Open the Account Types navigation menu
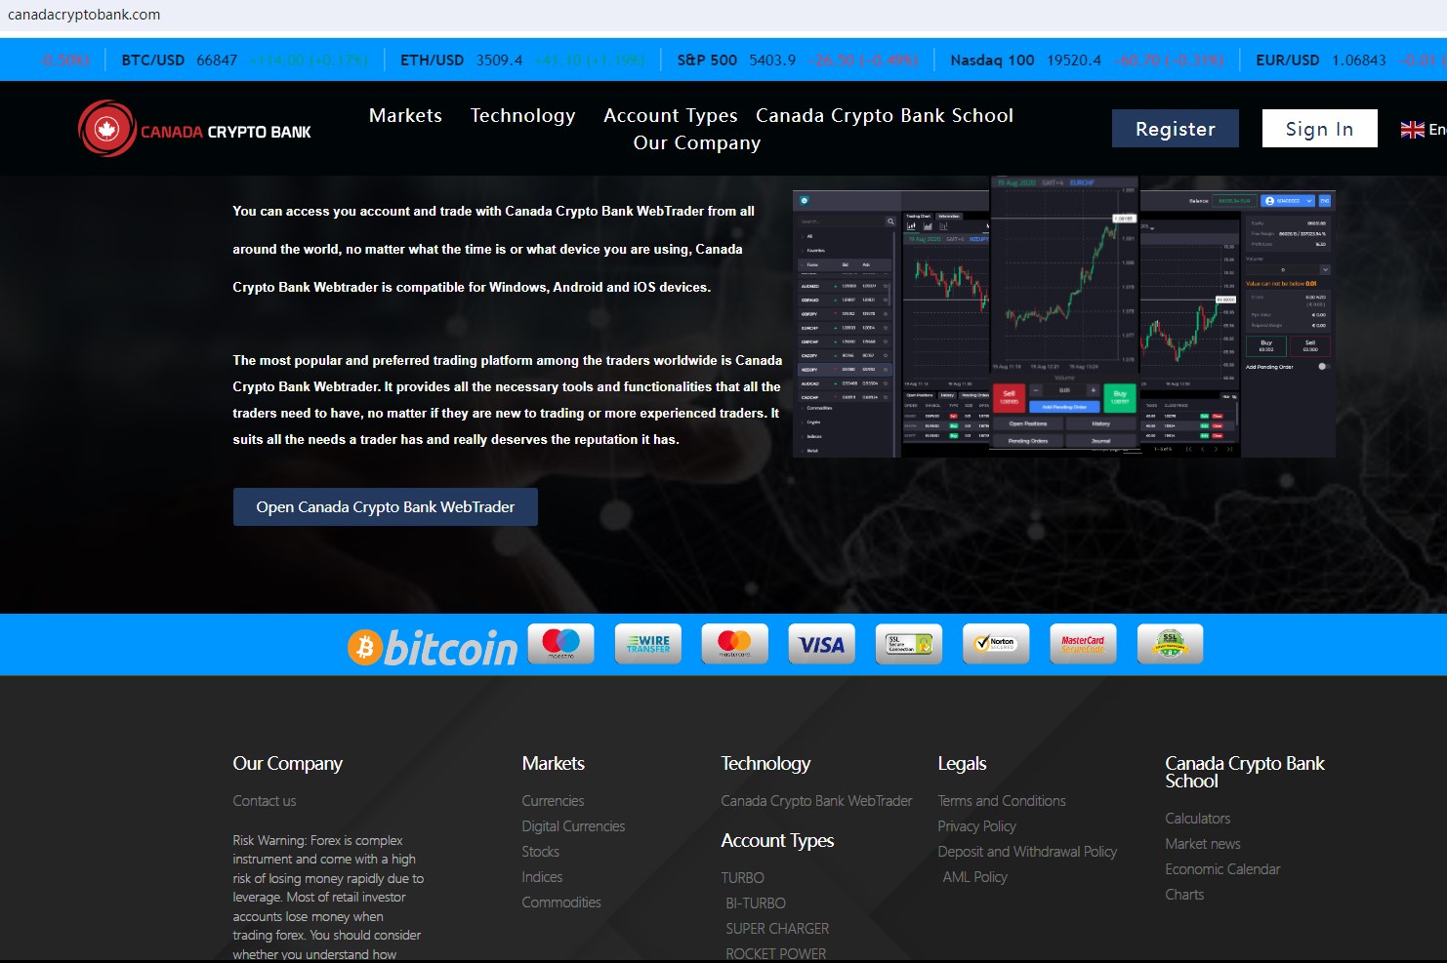This screenshot has height=963, width=1447. point(671,115)
